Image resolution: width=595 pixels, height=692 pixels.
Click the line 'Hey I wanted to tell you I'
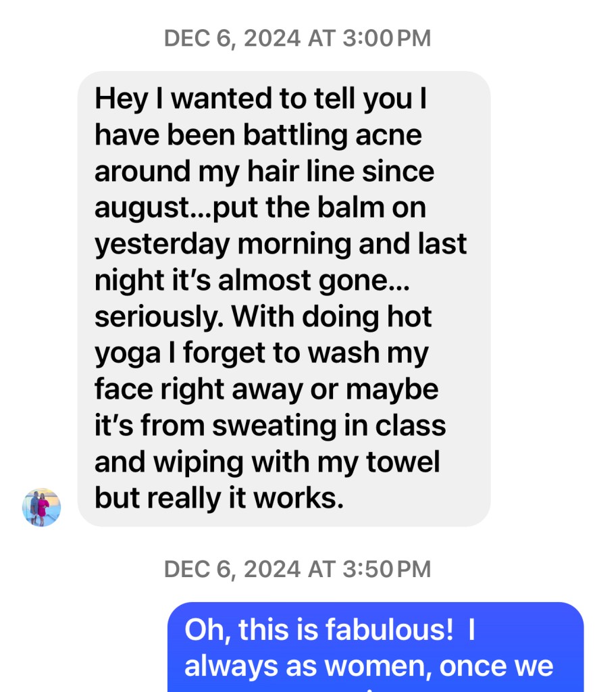coord(261,99)
